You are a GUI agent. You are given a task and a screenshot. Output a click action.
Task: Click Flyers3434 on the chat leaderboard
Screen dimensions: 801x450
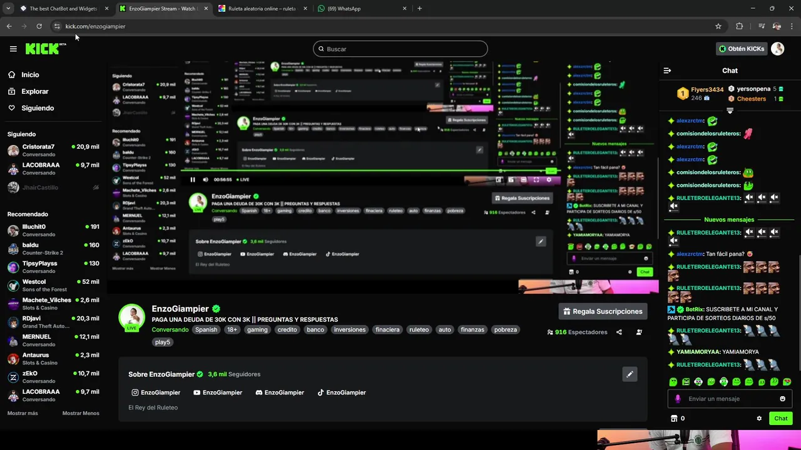pyautogui.click(x=707, y=90)
